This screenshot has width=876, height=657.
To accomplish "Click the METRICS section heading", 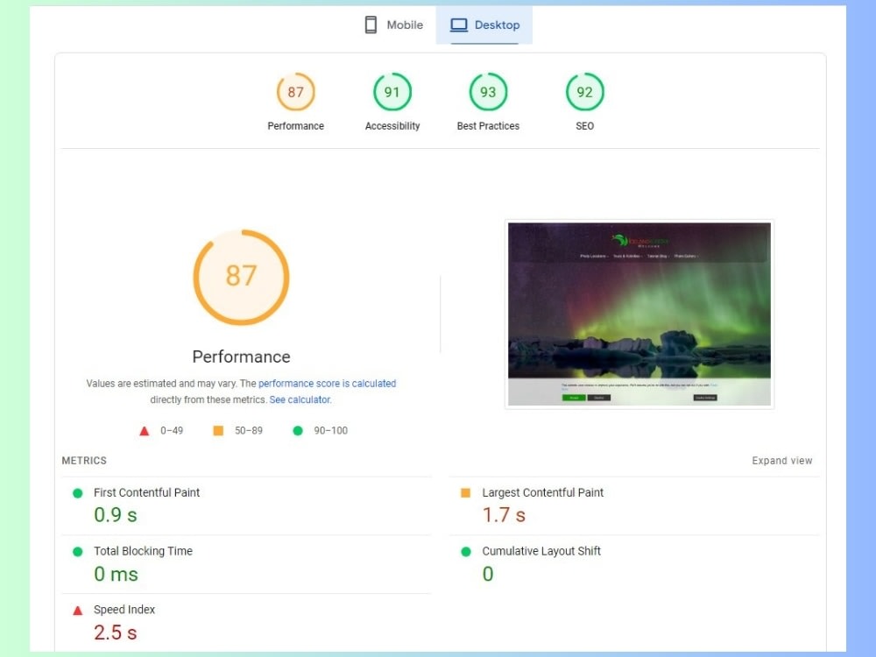I will (x=84, y=461).
